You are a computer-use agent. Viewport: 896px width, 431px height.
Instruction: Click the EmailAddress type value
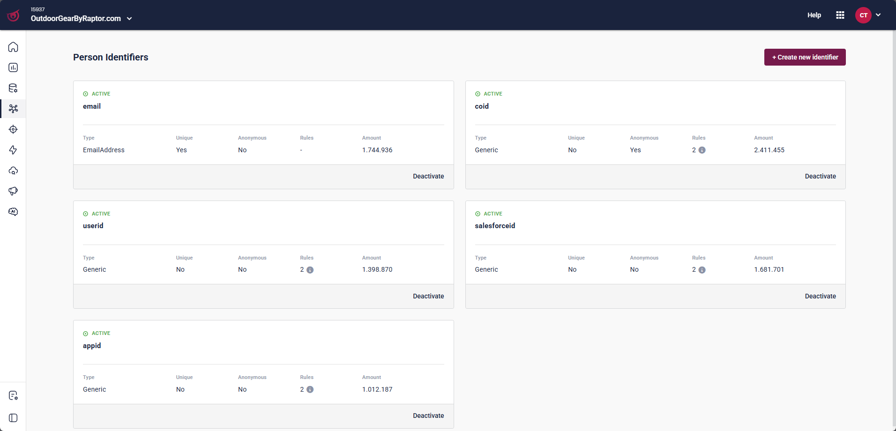tap(104, 150)
